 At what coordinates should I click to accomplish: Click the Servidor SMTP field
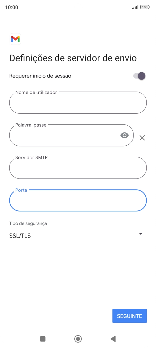[78, 168]
